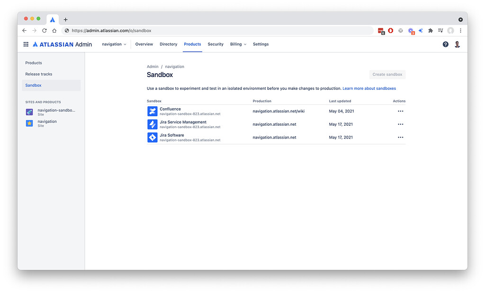Click the Create sandbox button
Image resolution: width=485 pixels, height=293 pixels.
click(387, 74)
